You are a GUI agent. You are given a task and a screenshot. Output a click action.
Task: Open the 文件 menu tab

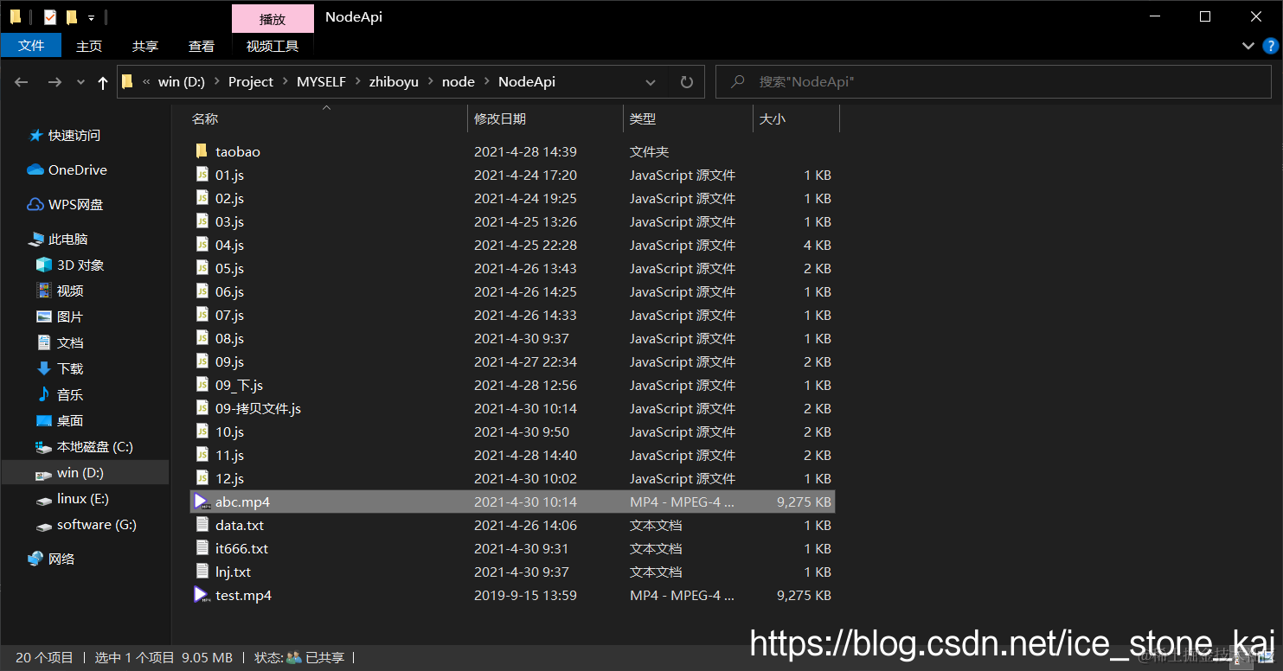tap(31, 46)
